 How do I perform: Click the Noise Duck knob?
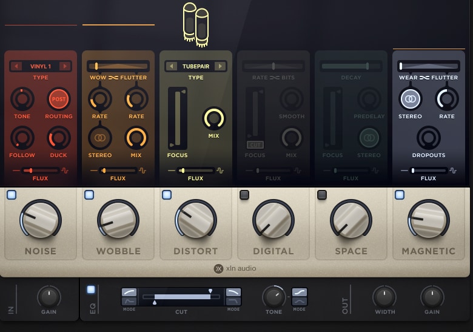(x=59, y=138)
